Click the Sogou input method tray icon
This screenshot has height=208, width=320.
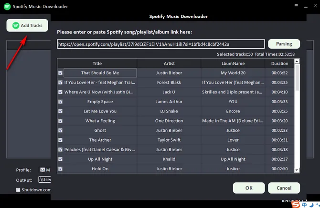(x=296, y=205)
